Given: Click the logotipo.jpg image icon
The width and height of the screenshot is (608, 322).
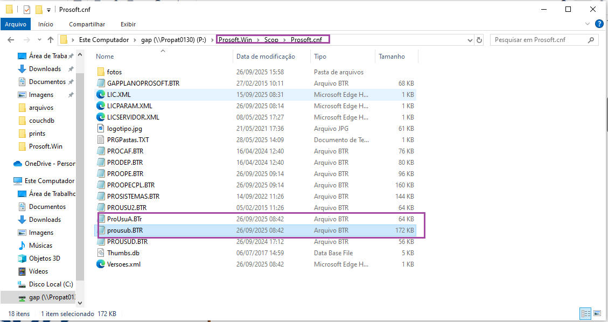Looking at the screenshot, I should pos(101,128).
